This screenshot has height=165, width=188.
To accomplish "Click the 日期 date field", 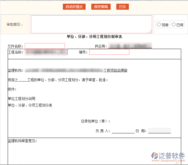I will pyautogui.click(x=159, y=131).
